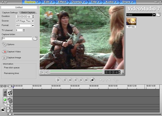The width and height of the screenshot is (162, 116).
Task: Click the Duration timecode field
Action: (24, 16)
